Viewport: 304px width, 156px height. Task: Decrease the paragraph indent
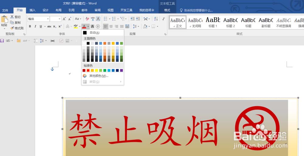(x=133, y=19)
